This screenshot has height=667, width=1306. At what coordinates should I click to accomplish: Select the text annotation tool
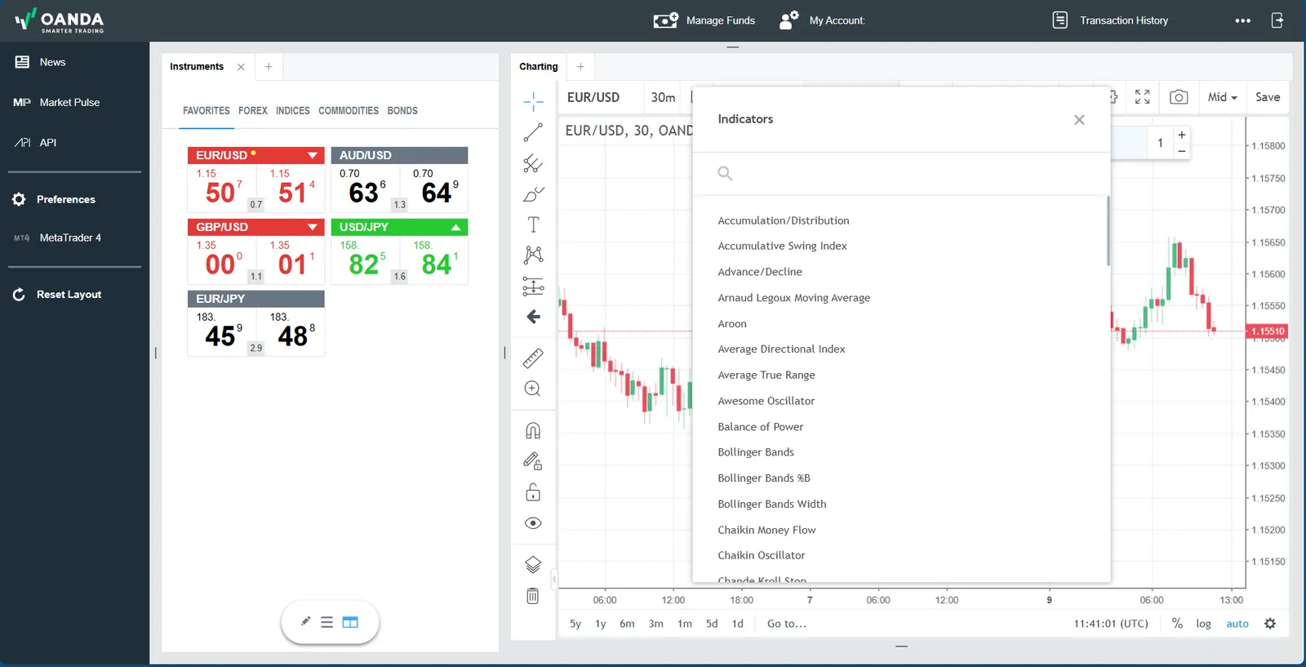pos(533,225)
